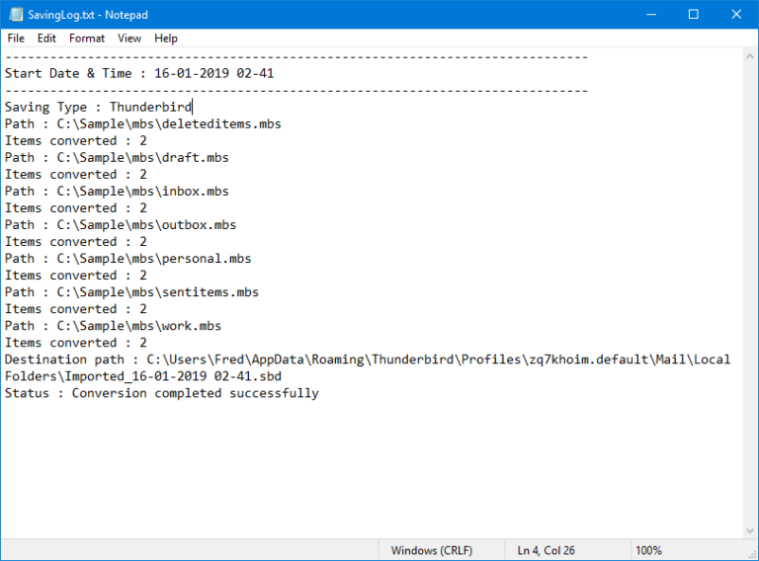
Task: Click the vertical scrollbar down arrow
Action: (750, 530)
